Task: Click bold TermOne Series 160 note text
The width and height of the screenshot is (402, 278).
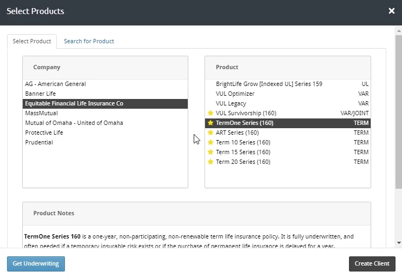Action: (52, 236)
